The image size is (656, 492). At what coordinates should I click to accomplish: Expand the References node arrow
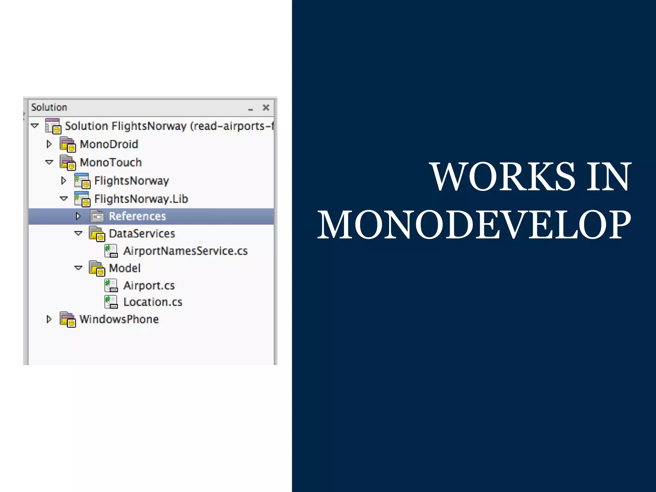pos(78,216)
